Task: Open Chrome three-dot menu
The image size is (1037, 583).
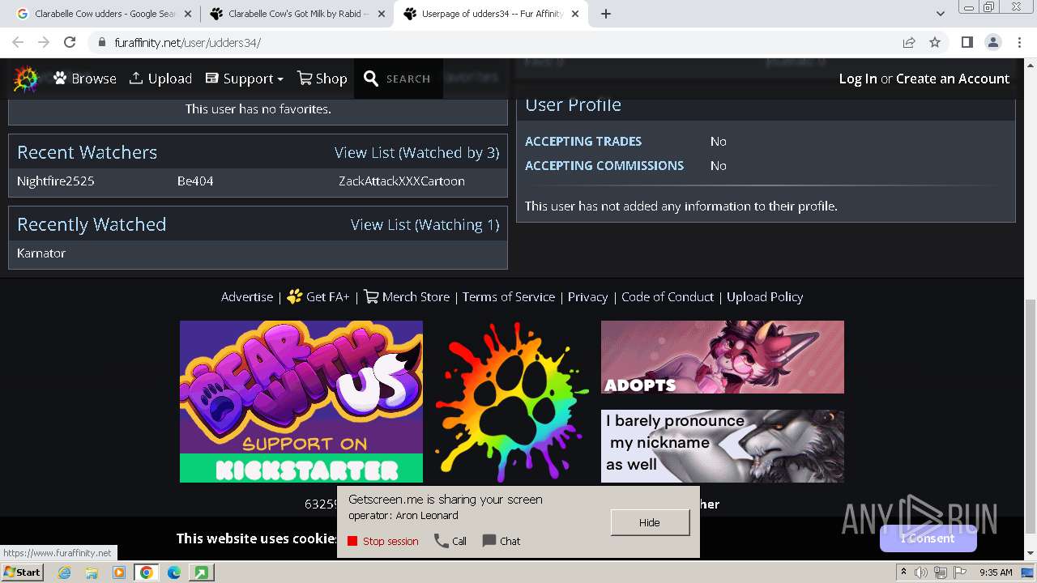Action: tap(1018, 42)
